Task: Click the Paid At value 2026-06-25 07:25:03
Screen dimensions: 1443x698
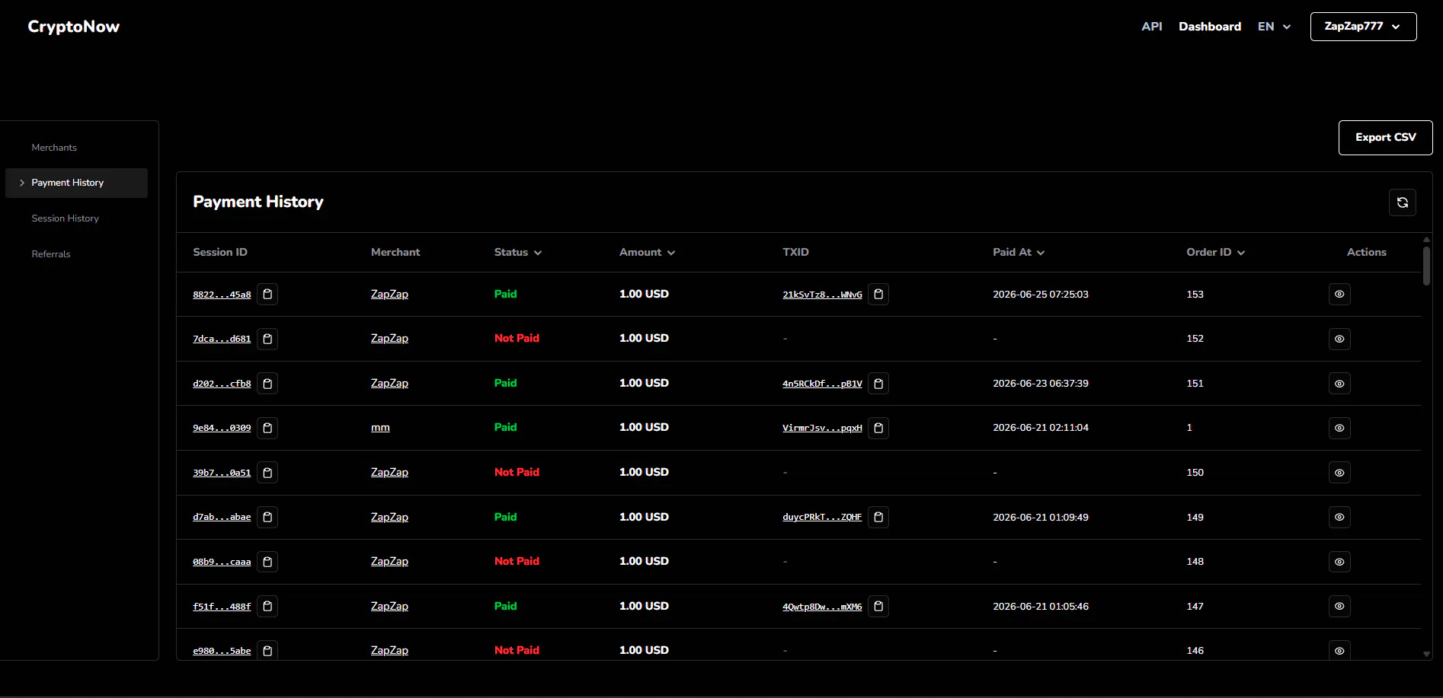Action: click(x=1040, y=295)
